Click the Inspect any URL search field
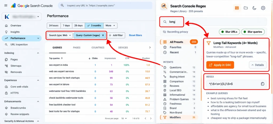273x124 pixels. click(105, 6)
